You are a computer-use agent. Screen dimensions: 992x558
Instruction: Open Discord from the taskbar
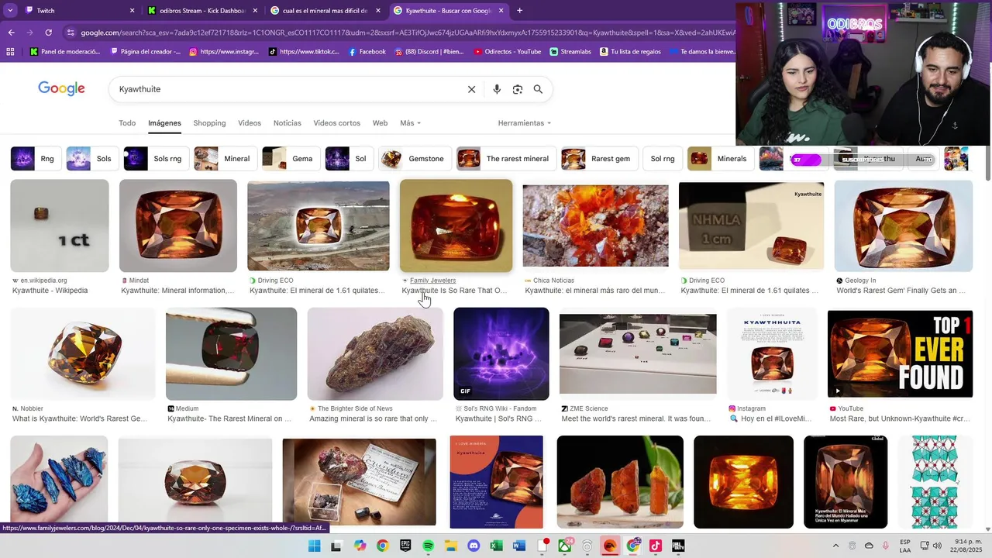click(474, 546)
